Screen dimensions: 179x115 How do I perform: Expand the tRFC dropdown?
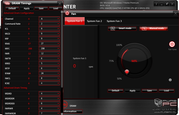click(49, 48)
